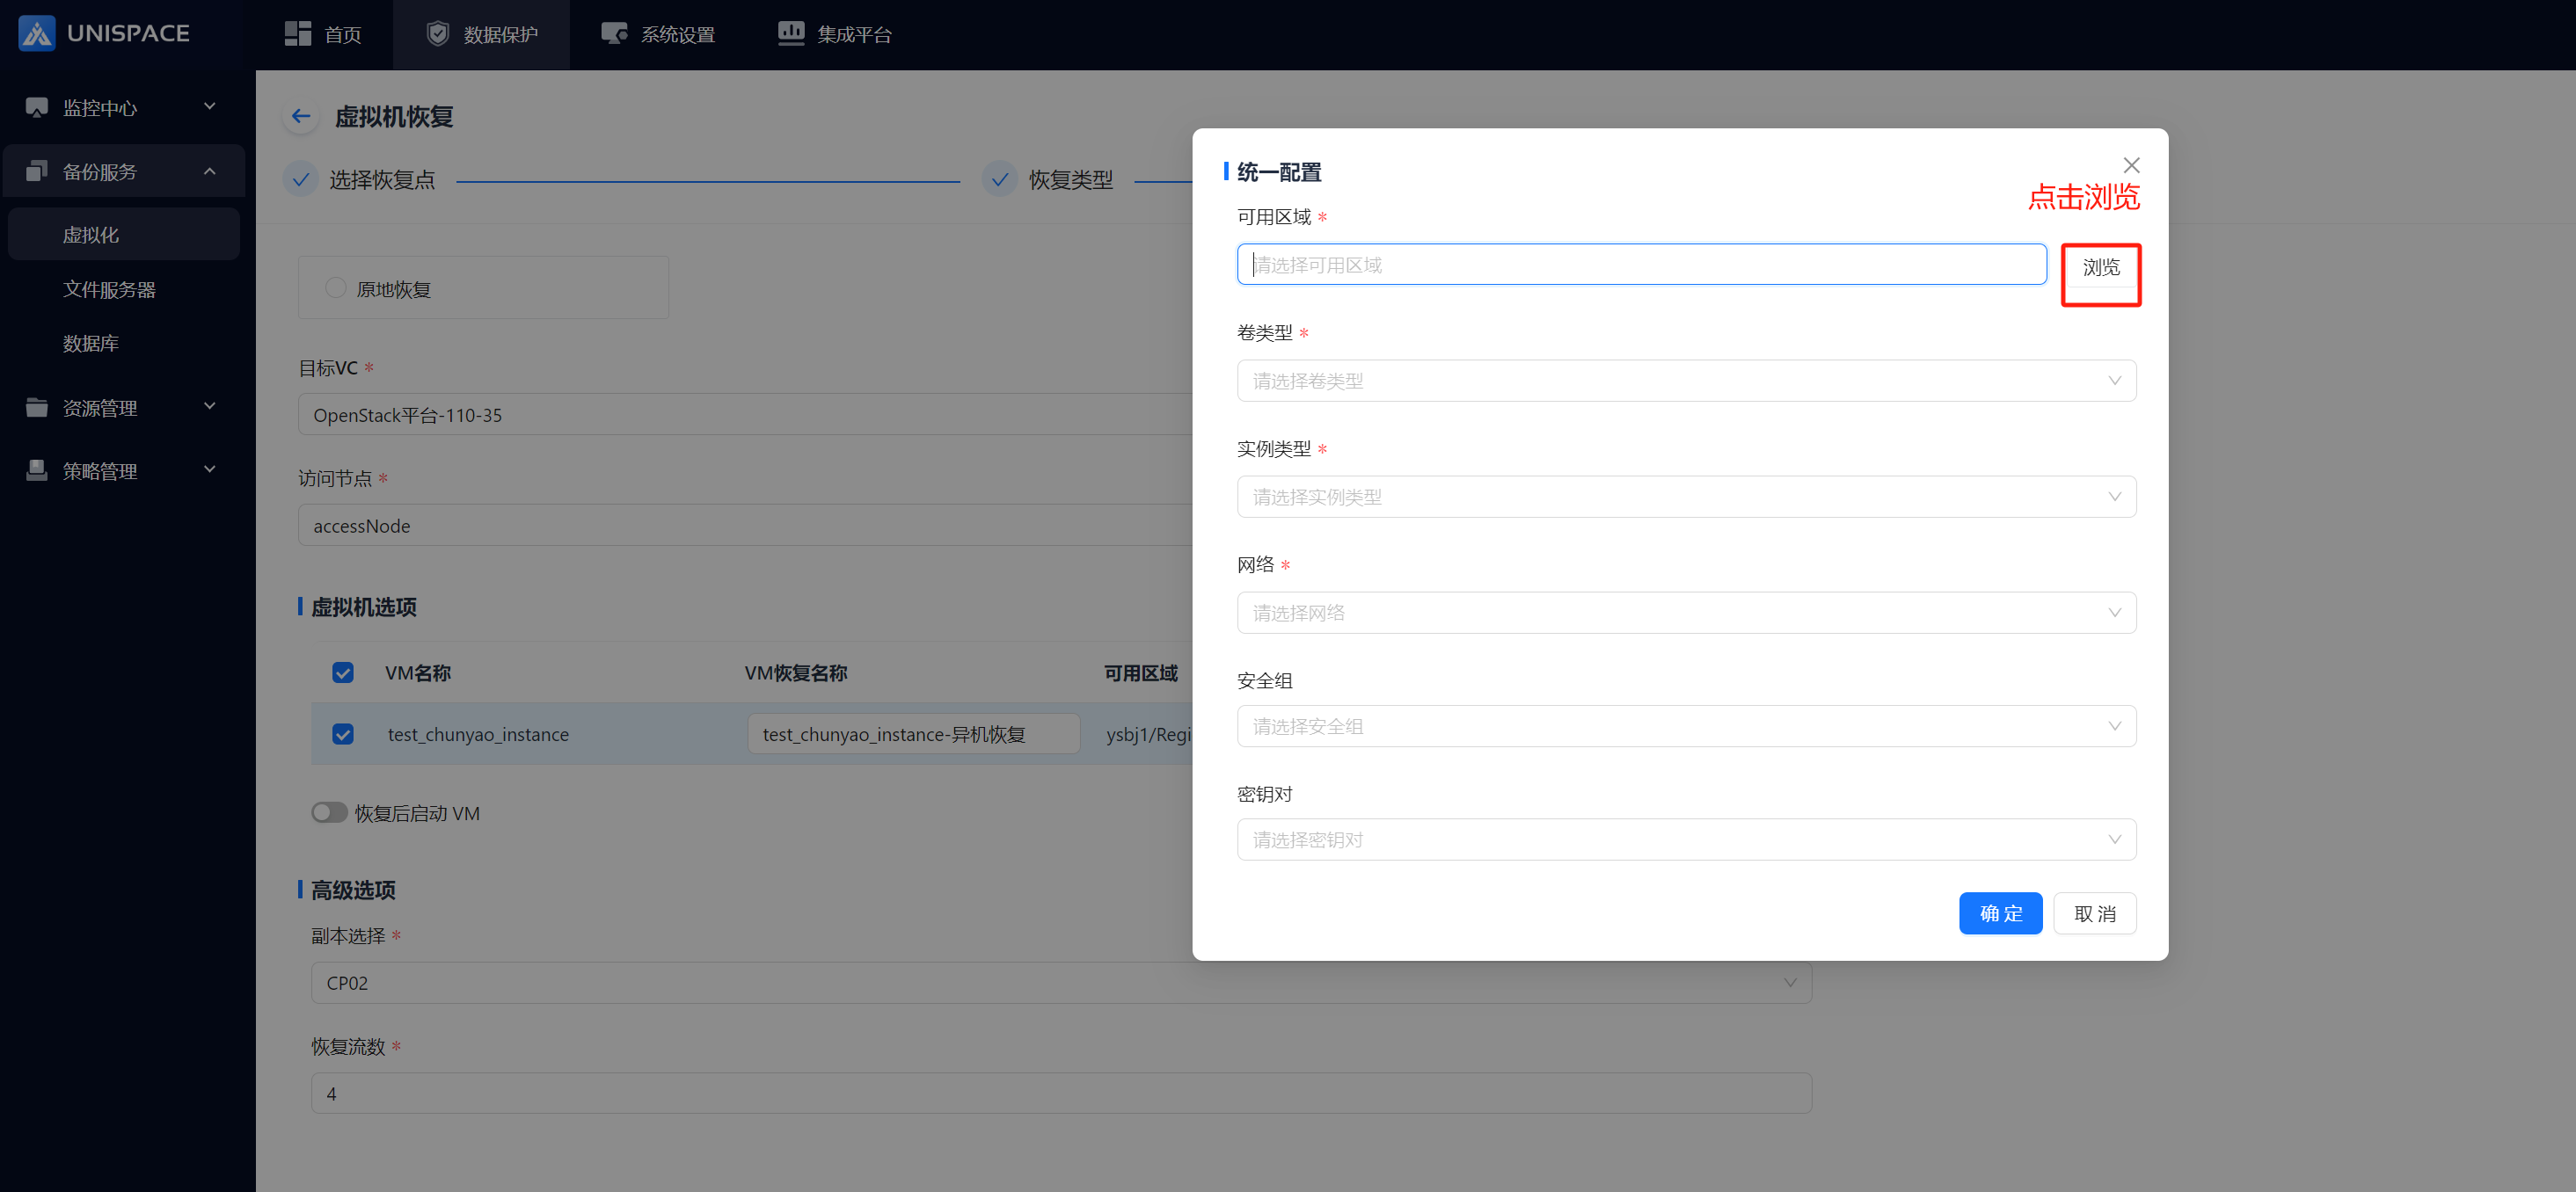Click the 浏览 button
The height and width of the screenshot is (1192, 2576).
tap(2100, 266)
